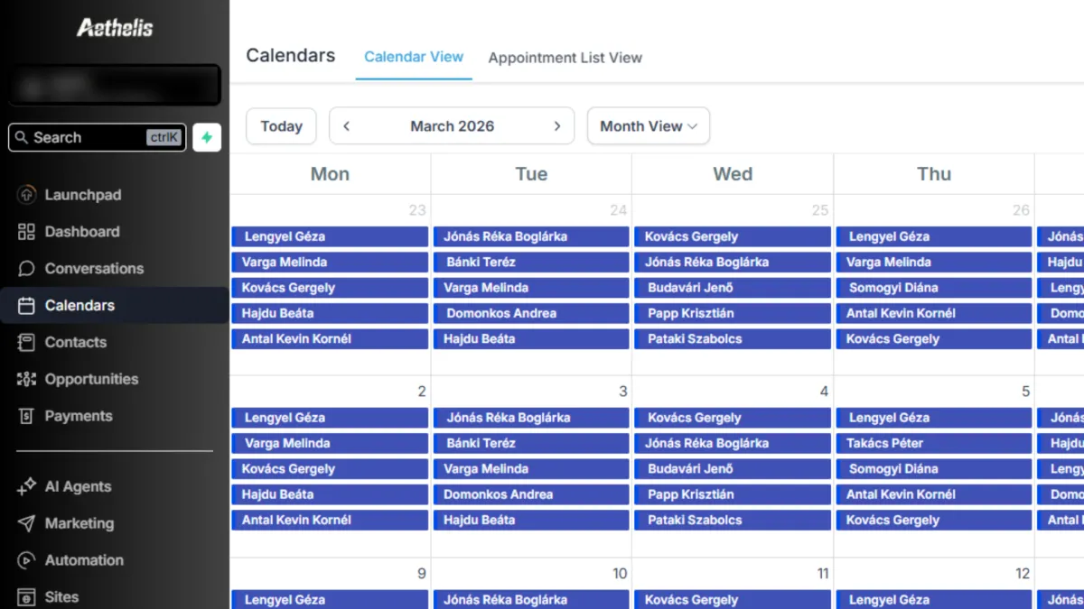Screen dimensions: 1084x609
Task: Click the Marketing paper plane icon
Action: click(x=26, y=524)
